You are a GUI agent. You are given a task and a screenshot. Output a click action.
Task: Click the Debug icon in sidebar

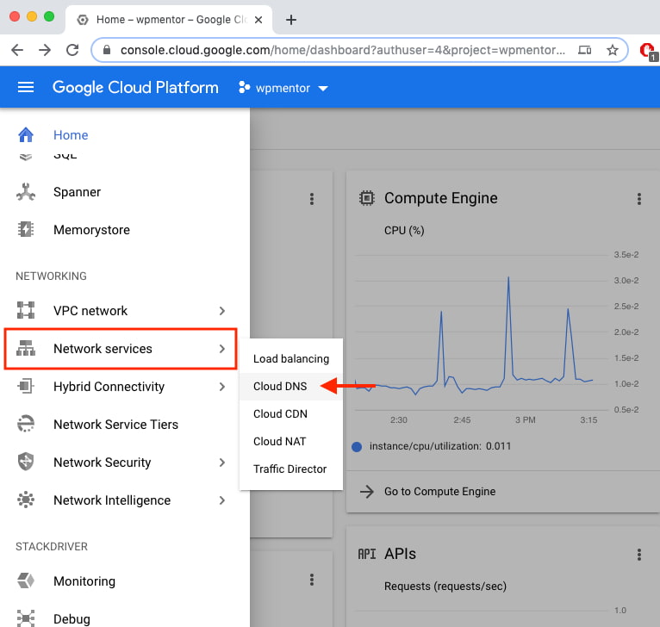click(26, 618)
